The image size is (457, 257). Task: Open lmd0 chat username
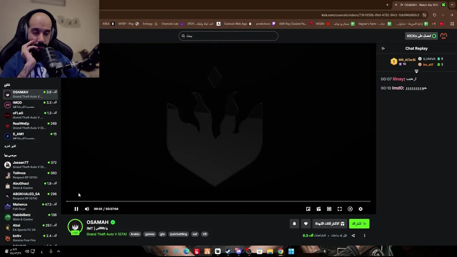click(x=398, y=88)
